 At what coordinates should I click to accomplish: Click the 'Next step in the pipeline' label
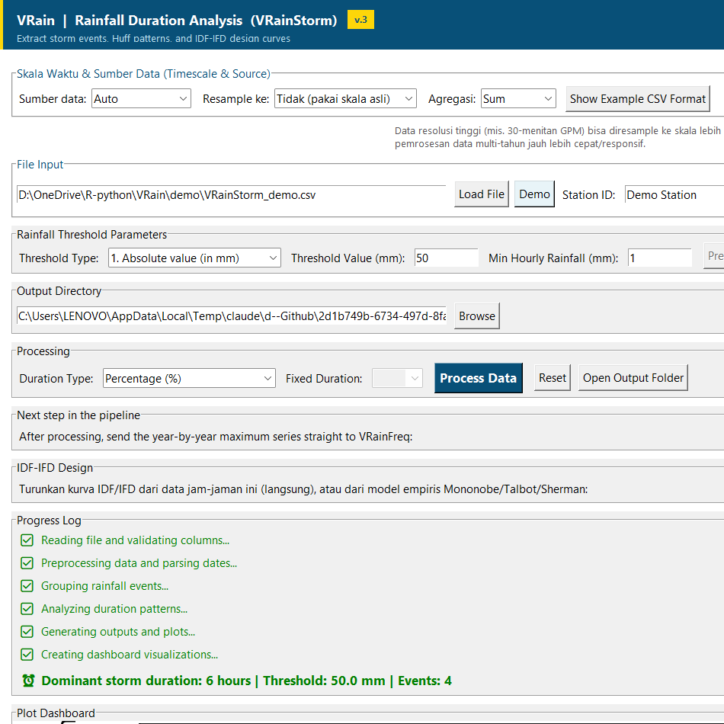point(78,415)
